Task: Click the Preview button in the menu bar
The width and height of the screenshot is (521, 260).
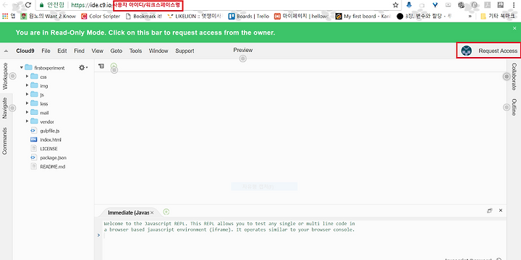Action: (x=243, y=50)
